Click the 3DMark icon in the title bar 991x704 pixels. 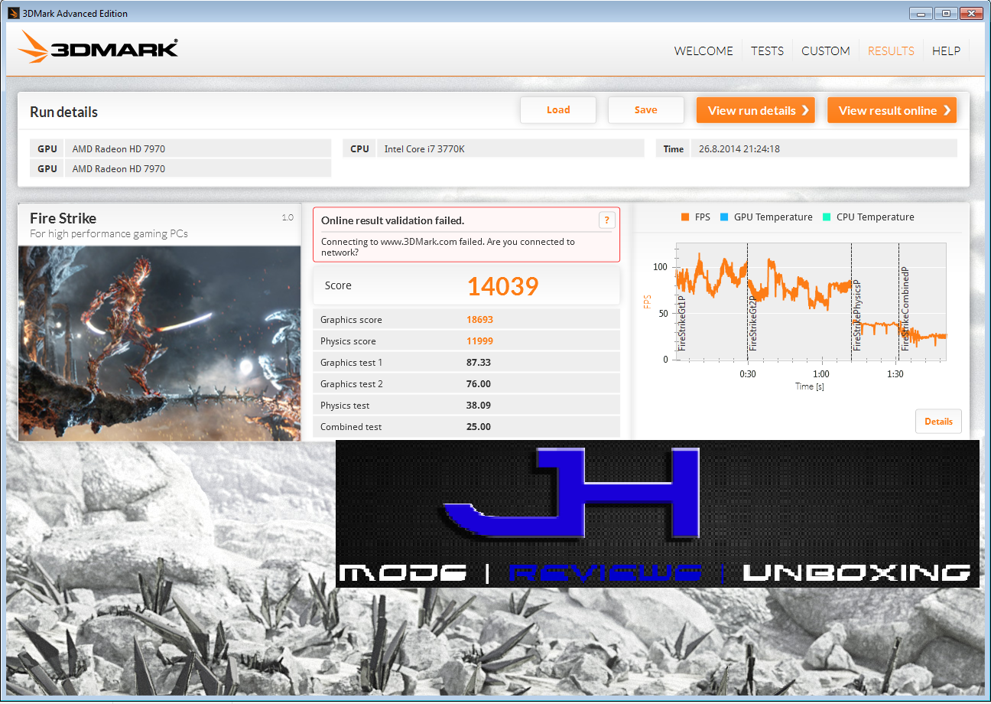pyautogui.click(x=12, y=12)
